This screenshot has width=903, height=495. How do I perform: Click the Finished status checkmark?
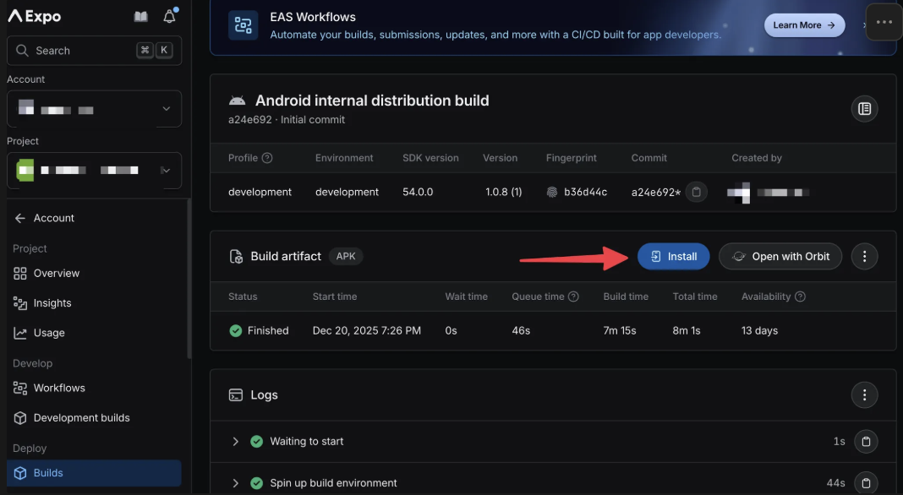pos(236,331)
